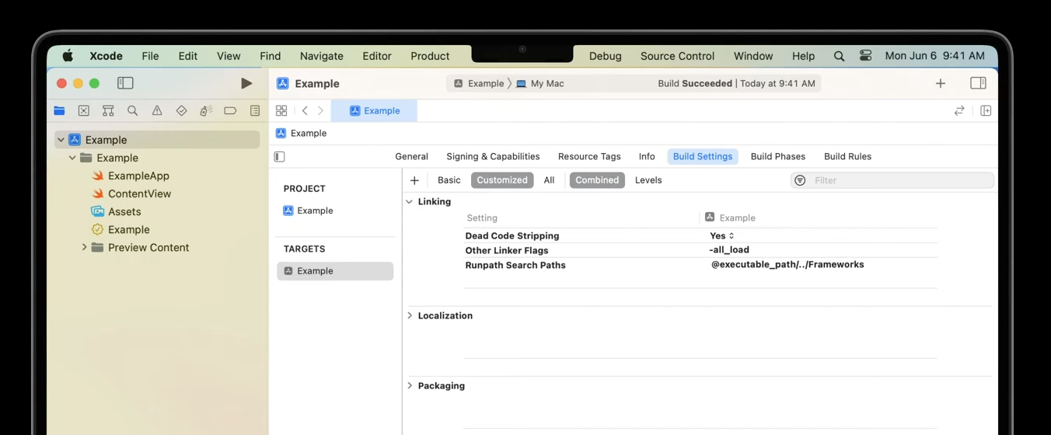1051x435 pixels.
Task: Collapse the Example folder group
Action: pos(72,158)
